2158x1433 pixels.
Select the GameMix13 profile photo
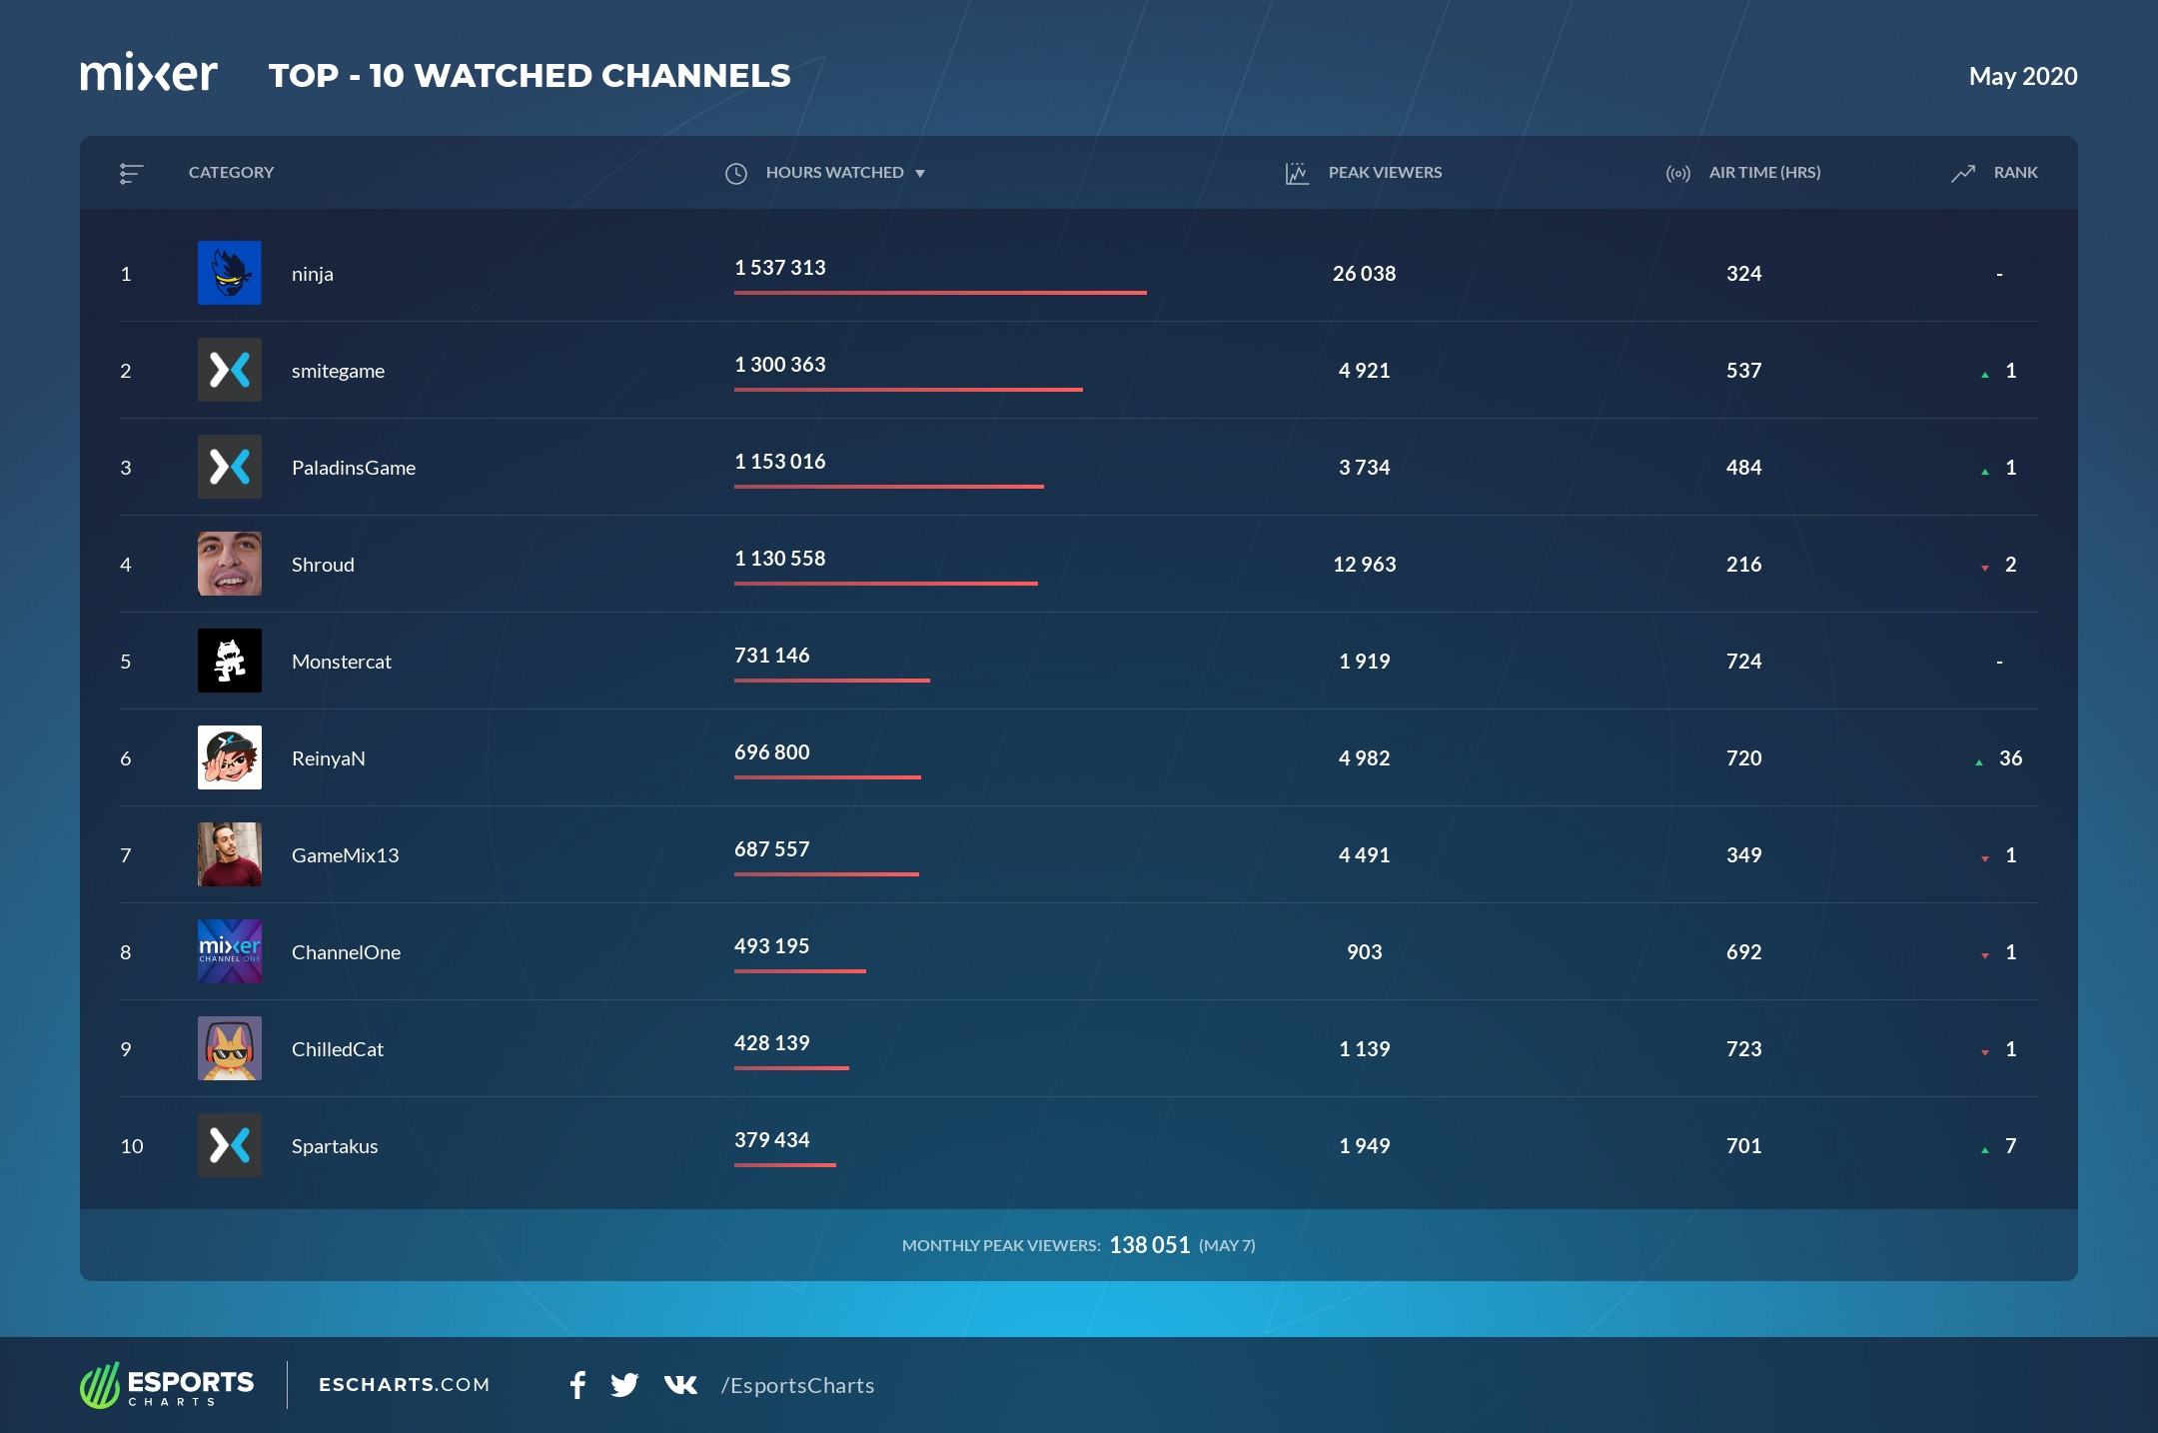230,854
